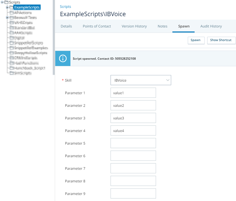Expand the ExampleScripts tree node
This screenshot has height=201, width=236.
tap(7, 7)
